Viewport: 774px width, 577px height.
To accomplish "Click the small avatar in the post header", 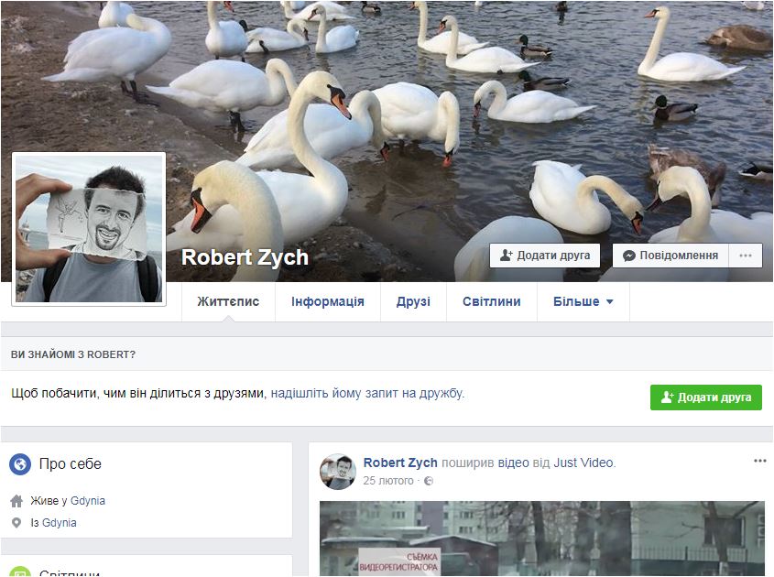I will (x=337, y=471).
